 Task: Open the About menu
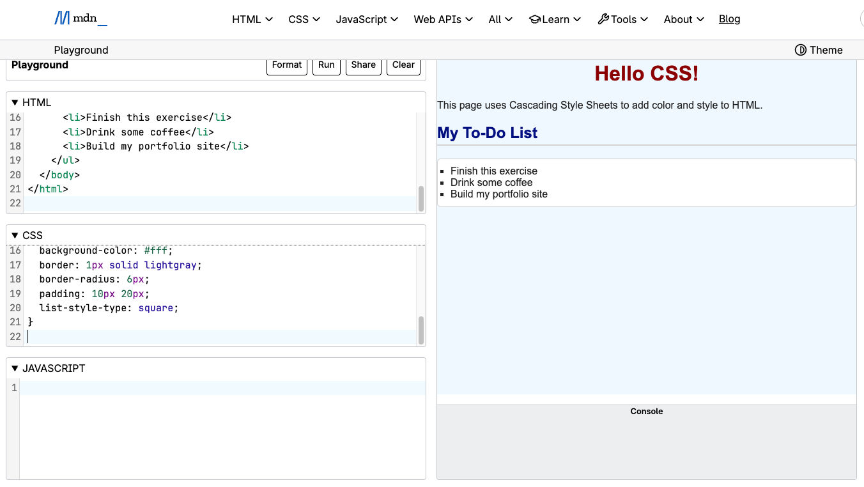684,19
